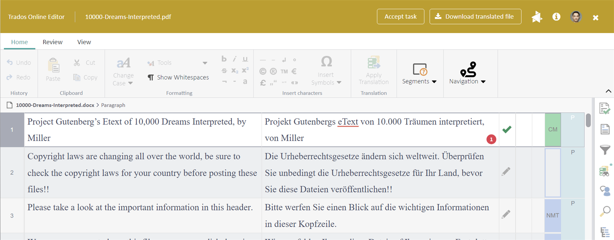The height and width of the screenshot is (240, 614).
Task: Open the search magnifier in sidebar
Action: [605, 211]
